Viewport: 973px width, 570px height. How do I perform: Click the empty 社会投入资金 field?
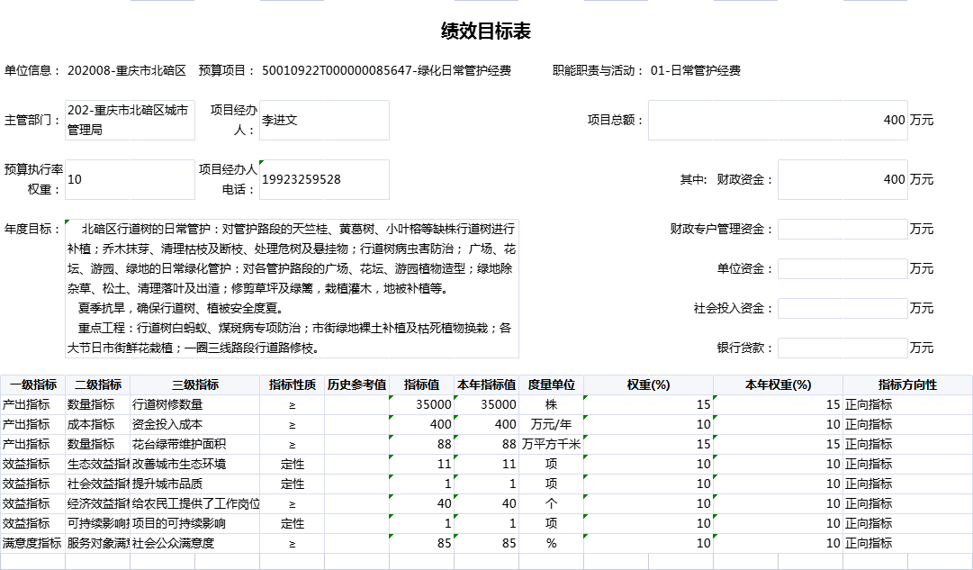click(842, 309)
